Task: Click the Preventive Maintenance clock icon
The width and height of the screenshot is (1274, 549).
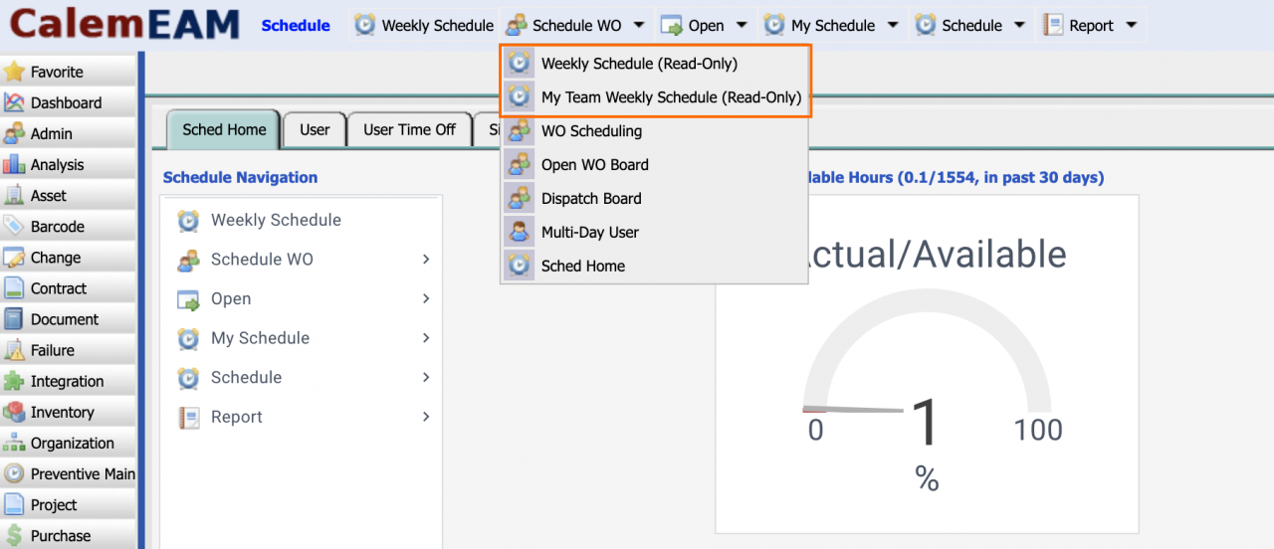Action: 14,473
